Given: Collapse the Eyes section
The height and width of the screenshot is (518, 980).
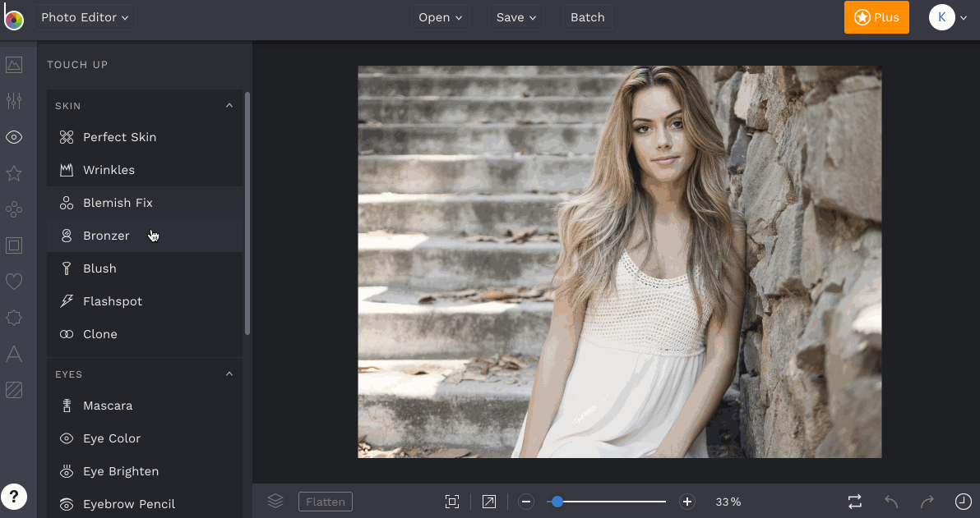Looking at the screenshot, I should click(x=229, y=374).
